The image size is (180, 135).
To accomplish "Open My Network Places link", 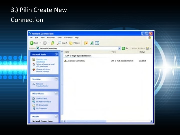I will point(44,102).
